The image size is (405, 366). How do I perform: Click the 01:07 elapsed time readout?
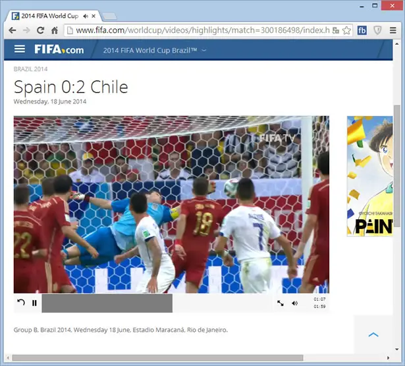coord(319,299)
